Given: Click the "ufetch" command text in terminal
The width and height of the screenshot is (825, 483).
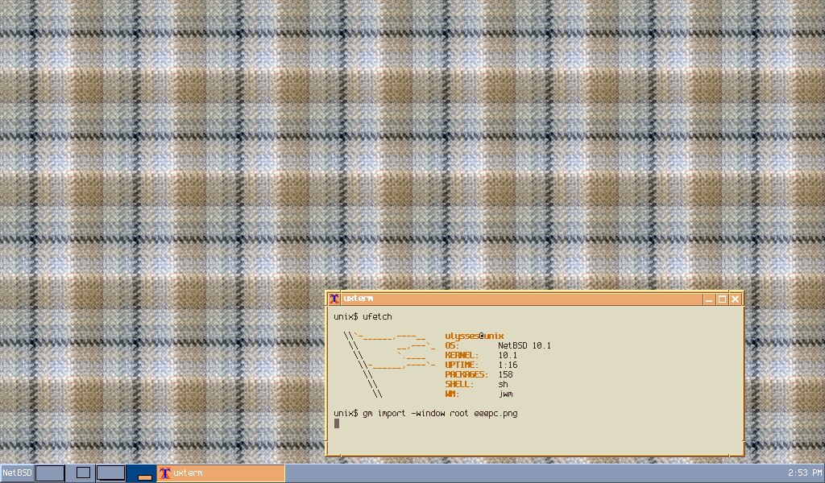Looking at the screenshot, I should click(x=377, y=317).
